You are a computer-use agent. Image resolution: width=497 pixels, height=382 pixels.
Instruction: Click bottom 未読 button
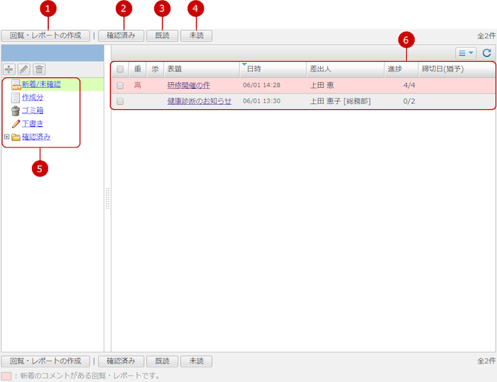pyautogui.click(x=196, y=361)
